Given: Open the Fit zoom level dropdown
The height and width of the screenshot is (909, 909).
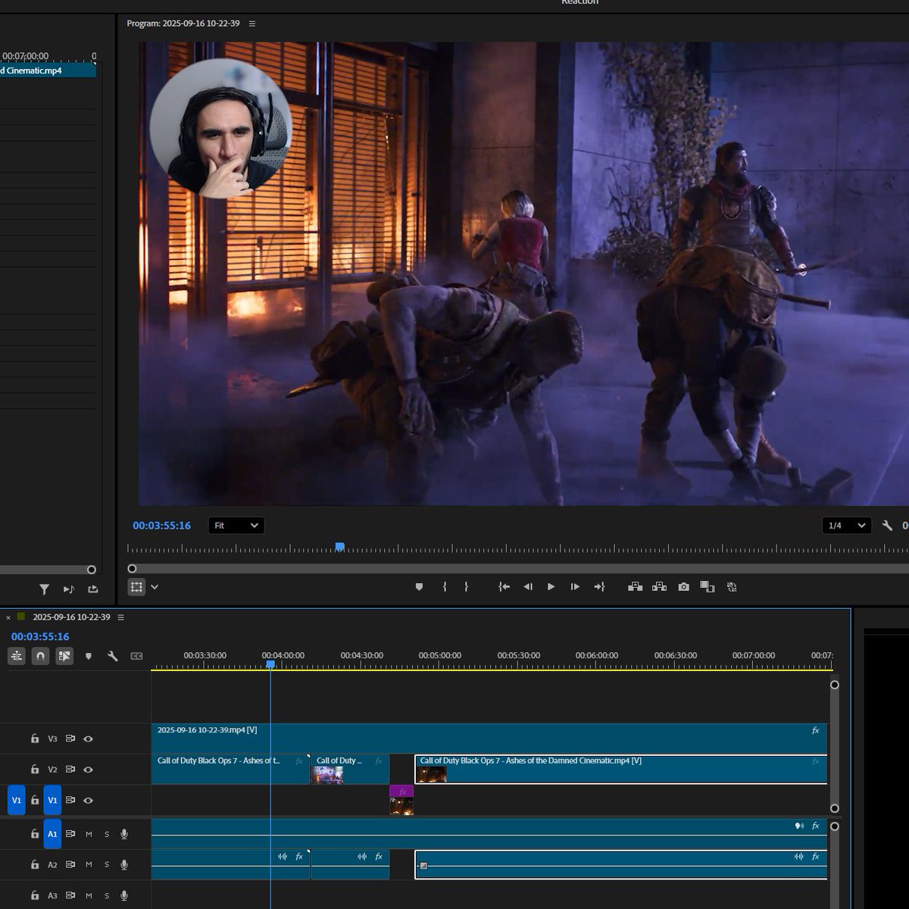Looking at the screenshot, I should pos(236,526).
